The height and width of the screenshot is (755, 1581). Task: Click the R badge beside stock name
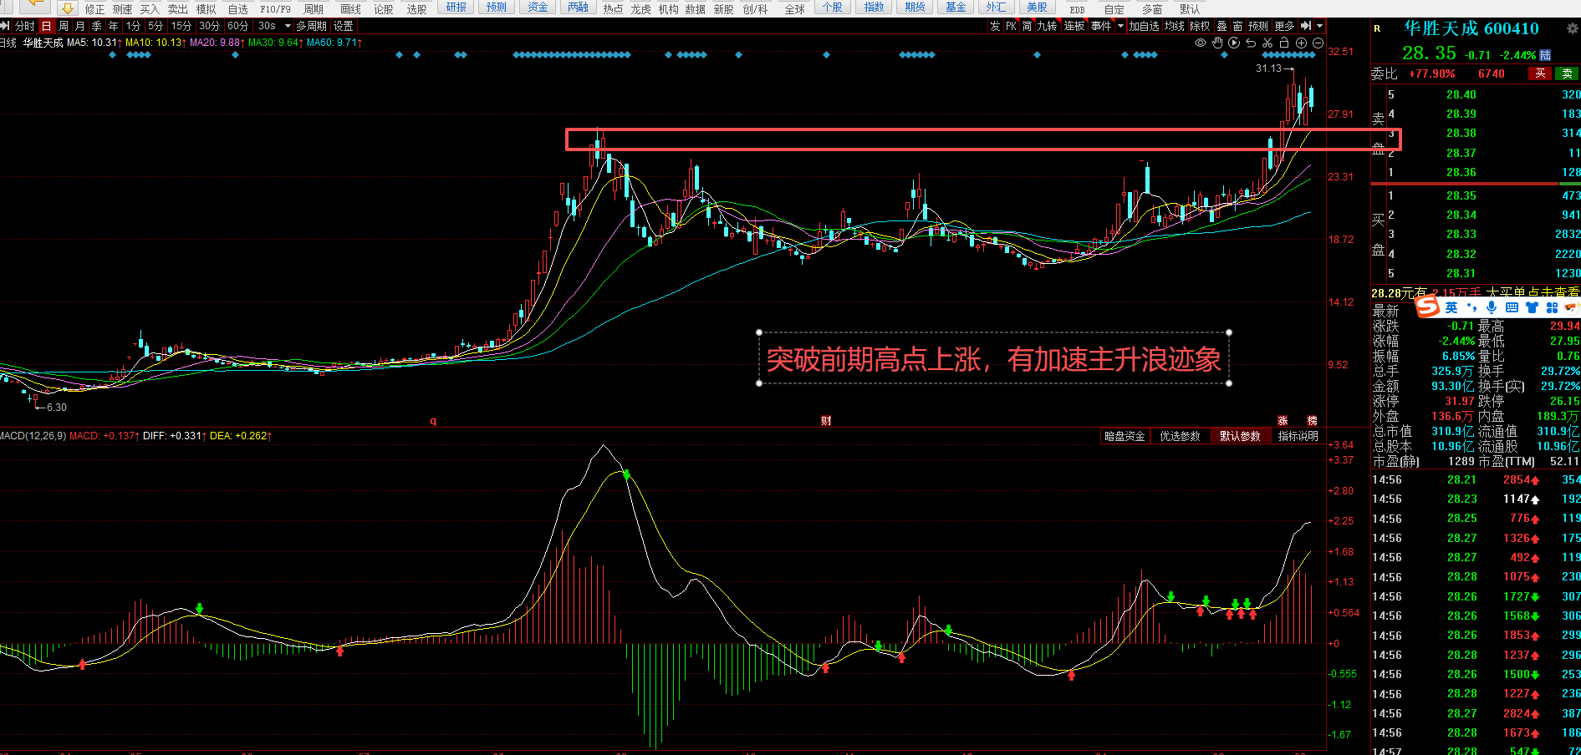click(x=1377, y=28)
